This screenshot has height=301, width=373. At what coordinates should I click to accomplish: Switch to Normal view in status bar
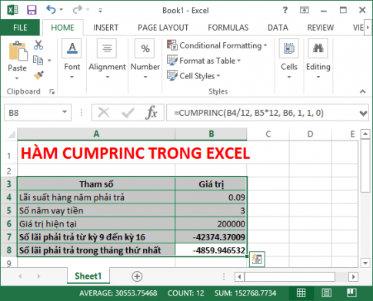(x=301, y=293)
